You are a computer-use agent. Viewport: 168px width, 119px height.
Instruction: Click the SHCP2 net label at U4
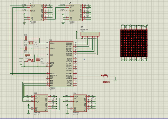(x=24, y=5)
